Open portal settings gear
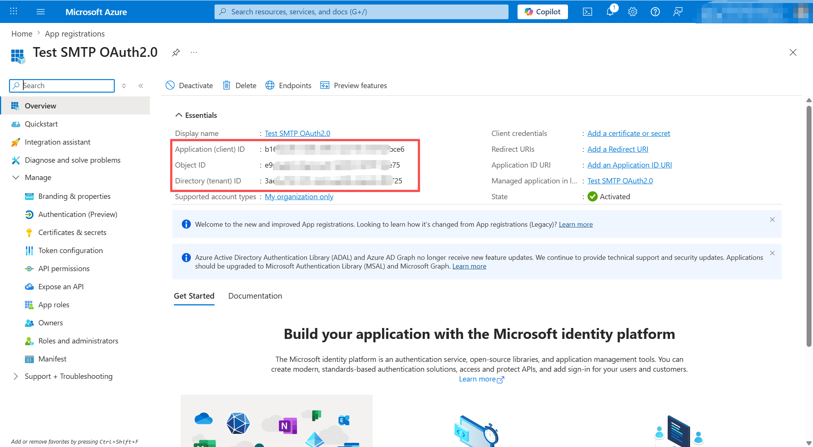This screenshot has height=447, width=813. [x=633, y=12]
